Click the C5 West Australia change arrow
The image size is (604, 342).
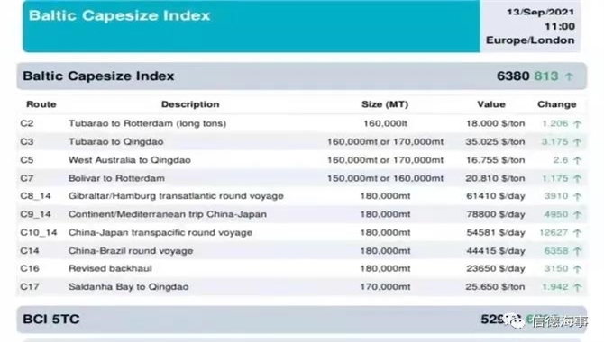coord(577,160)
